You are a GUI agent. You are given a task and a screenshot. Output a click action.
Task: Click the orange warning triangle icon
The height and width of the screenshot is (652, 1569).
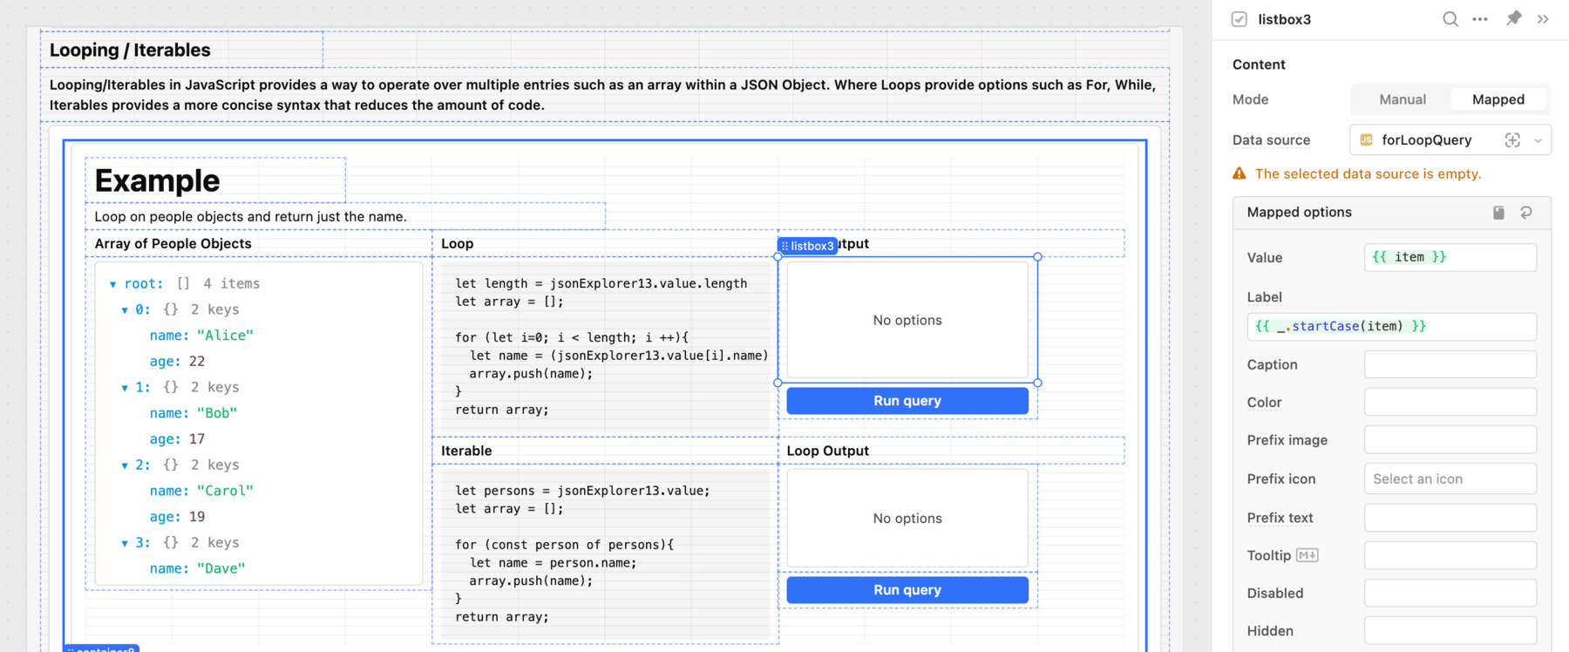coord(1239,173)
